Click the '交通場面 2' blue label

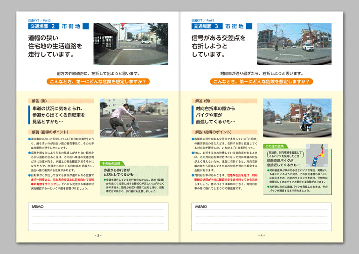pos(43,26)
